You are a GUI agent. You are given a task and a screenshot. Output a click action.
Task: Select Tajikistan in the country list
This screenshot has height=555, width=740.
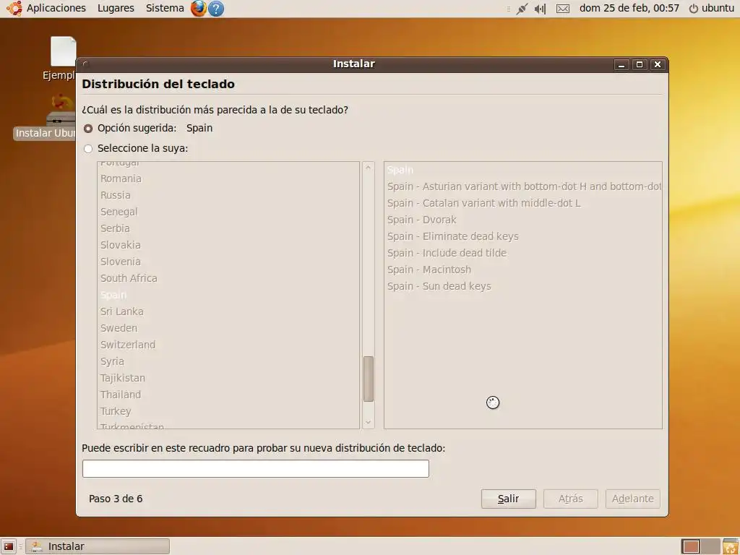coord(228,378)
